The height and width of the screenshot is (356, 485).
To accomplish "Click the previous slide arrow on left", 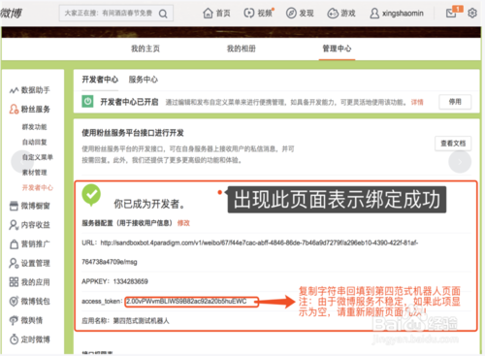I will coord(22,161).
